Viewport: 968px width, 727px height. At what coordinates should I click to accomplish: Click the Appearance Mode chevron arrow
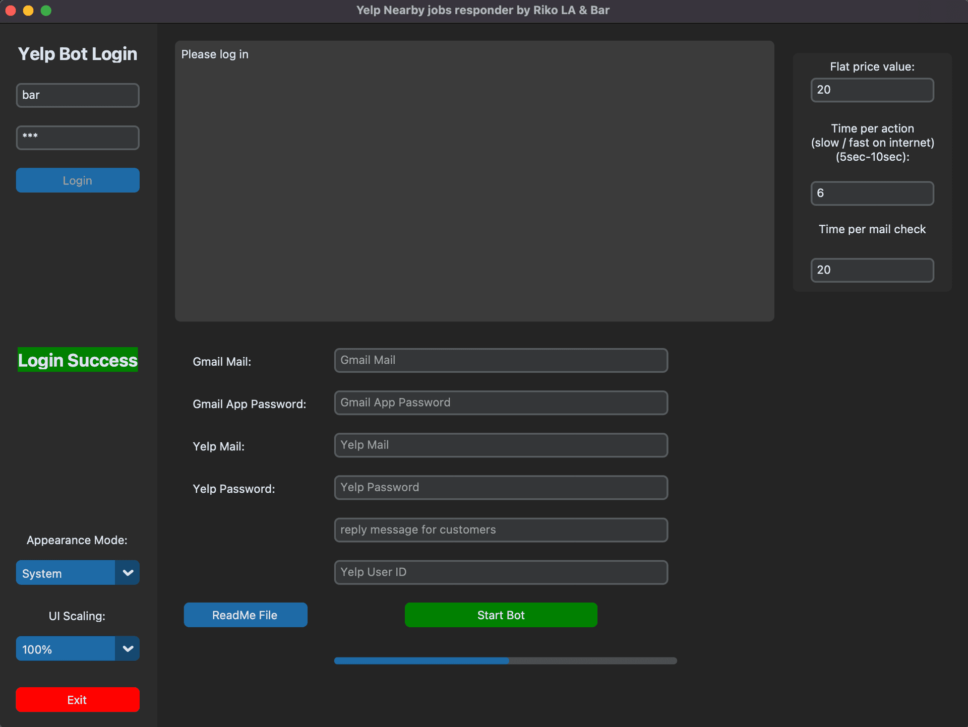[128, 573]
